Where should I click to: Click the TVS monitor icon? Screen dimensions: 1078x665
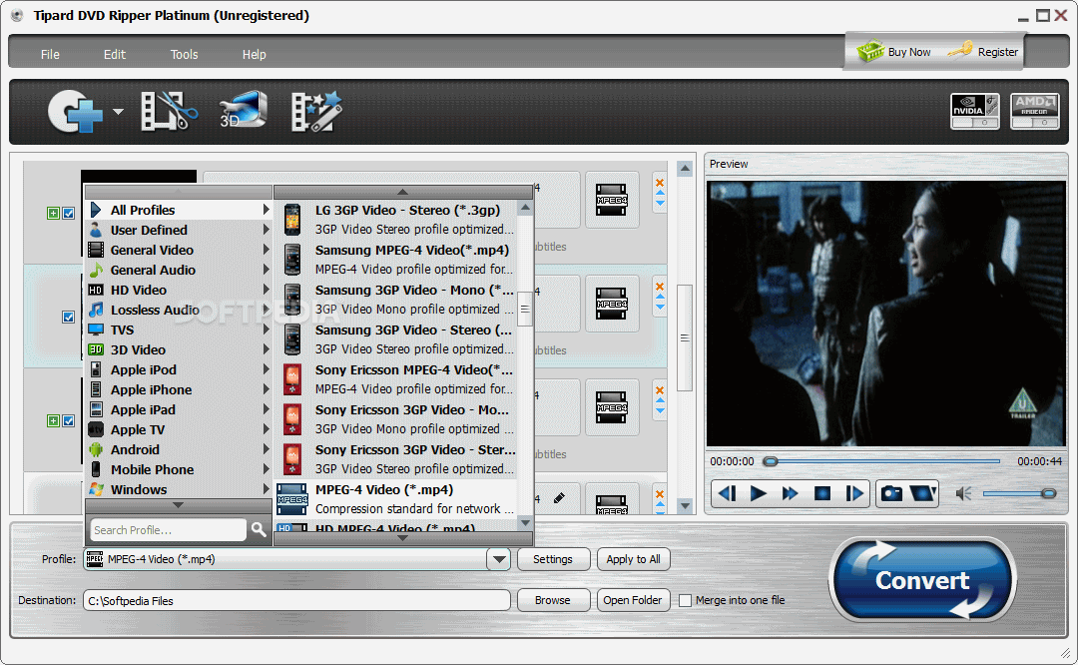tap(96, 330)
